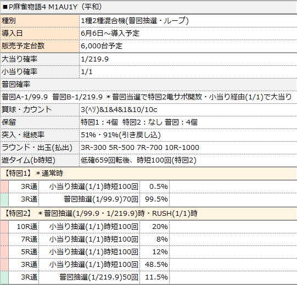Click the '3(ヘソ)&1&4&1&10/10c' value

pyautogui.click(x=119, y=110)
